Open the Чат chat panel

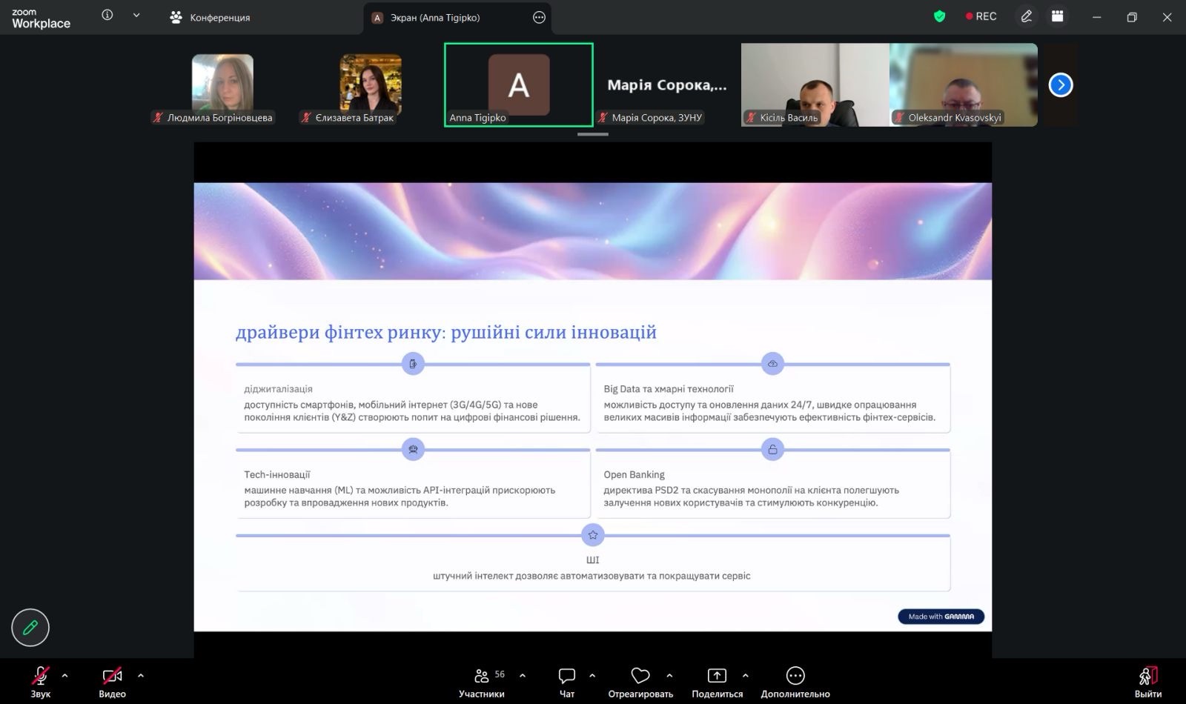567,682
